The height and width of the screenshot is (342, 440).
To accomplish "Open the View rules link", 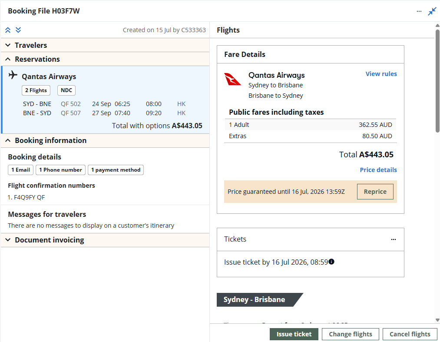I will (x=381, y=74).
